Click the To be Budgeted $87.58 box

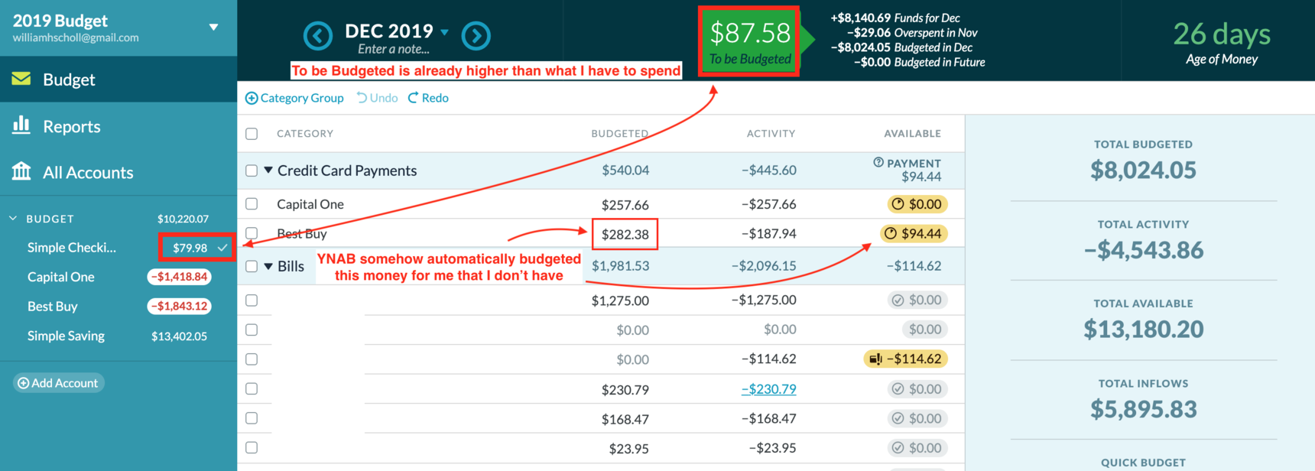pos(749,41)
